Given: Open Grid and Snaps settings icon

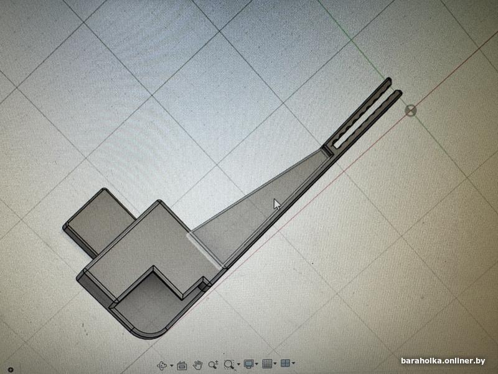Looking at the screenshot, I should pos(267,363).
